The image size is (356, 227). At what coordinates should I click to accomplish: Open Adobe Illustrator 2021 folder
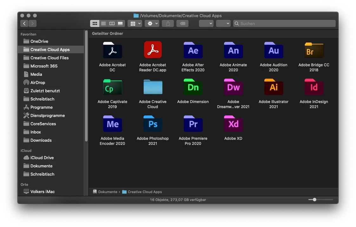(x=274, y=87)
